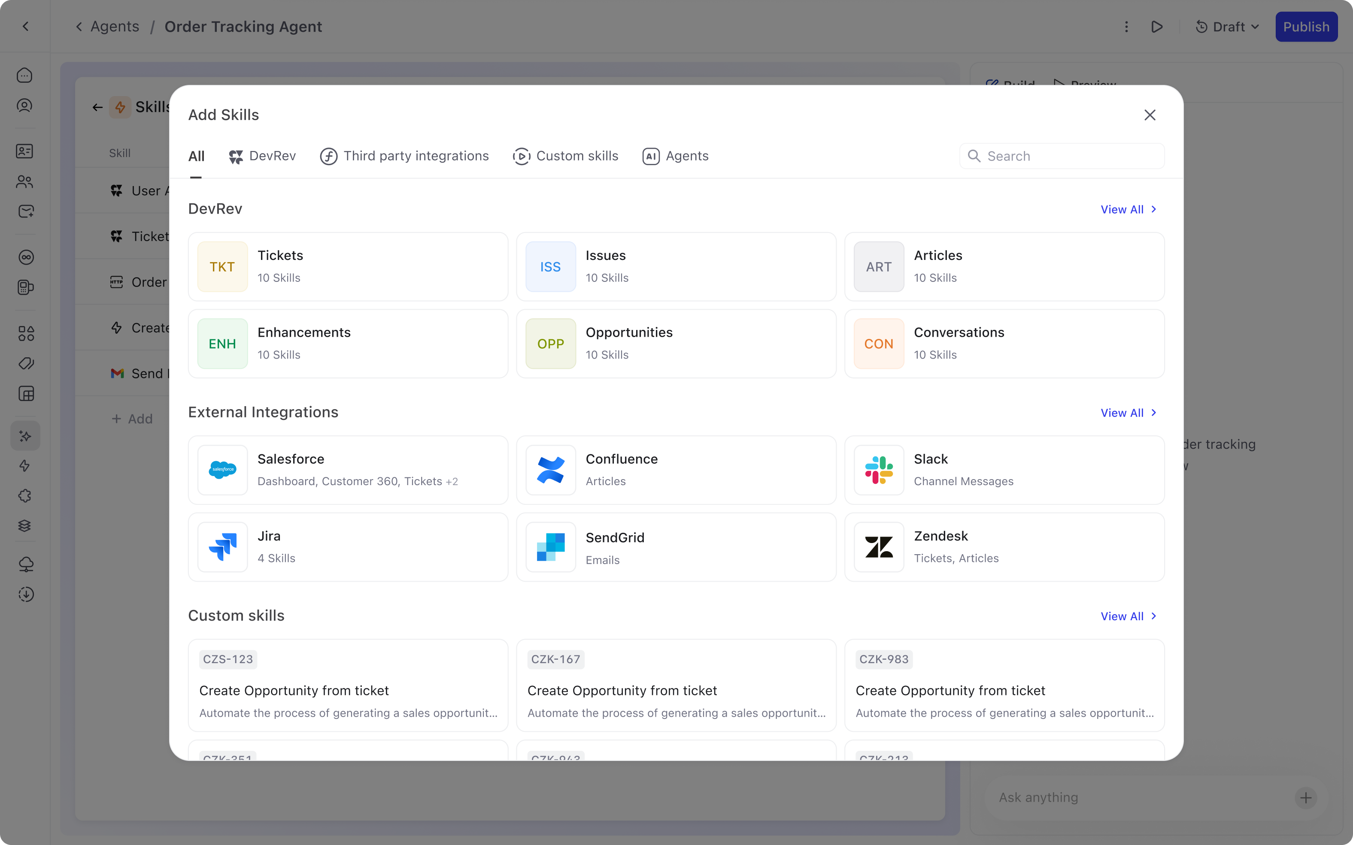Open the download circle sidebar icon
Viewport: 1353px width, 845px height.
tap(26, 594)
